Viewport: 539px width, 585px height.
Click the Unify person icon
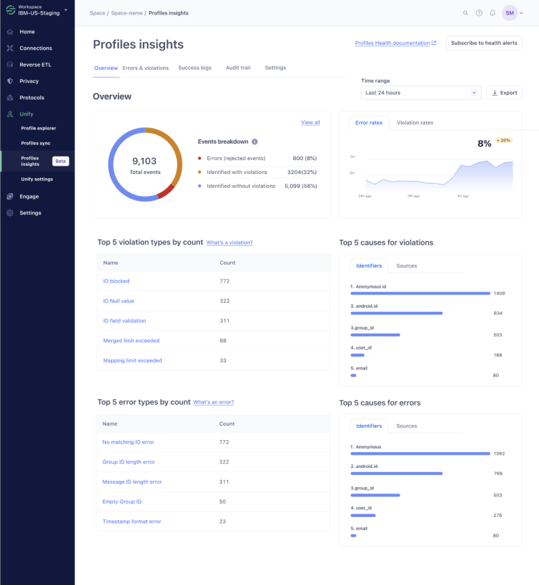tap(10, 114)
